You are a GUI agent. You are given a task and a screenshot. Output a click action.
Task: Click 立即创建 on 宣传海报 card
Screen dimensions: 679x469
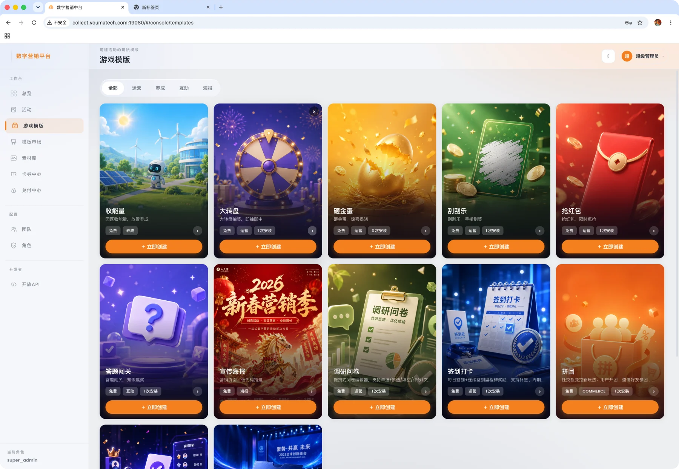[x=268, y=407]
